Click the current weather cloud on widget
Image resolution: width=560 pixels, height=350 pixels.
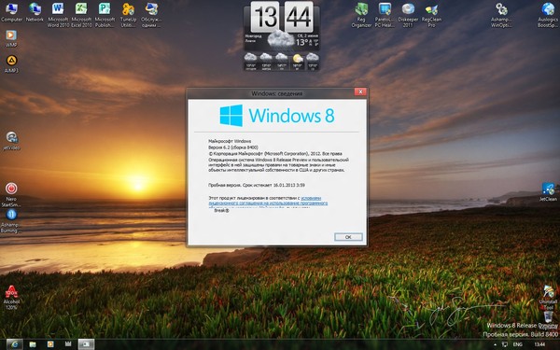pos(281,39)
